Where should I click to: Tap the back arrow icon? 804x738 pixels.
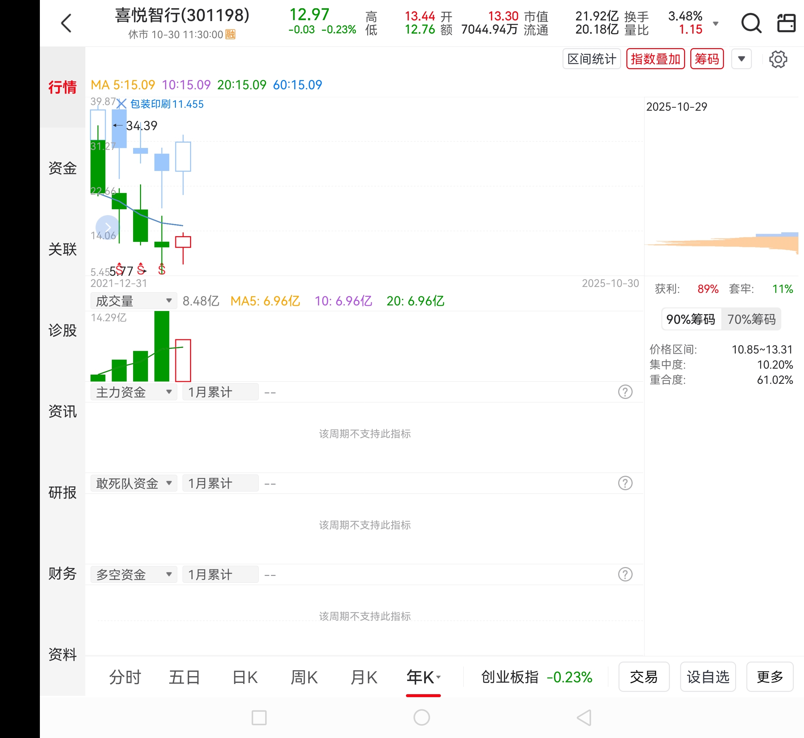pyautogui.click(x=66, y=23)
